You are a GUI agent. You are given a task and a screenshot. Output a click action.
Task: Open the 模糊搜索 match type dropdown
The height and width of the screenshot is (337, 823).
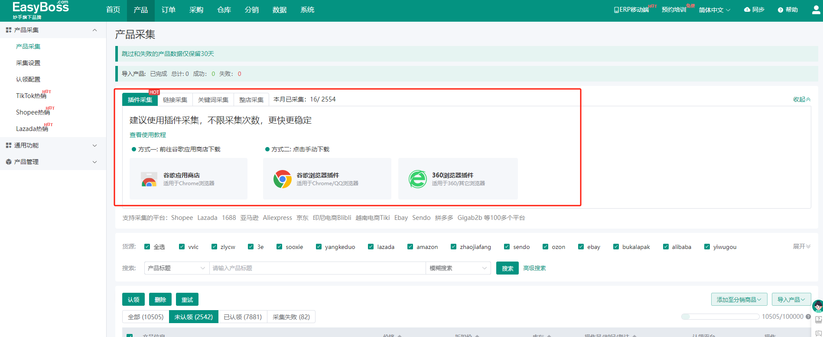tap(459, 268)
